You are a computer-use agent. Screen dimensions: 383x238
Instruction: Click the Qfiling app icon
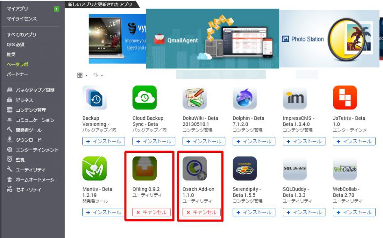click(x=145, y=169)
